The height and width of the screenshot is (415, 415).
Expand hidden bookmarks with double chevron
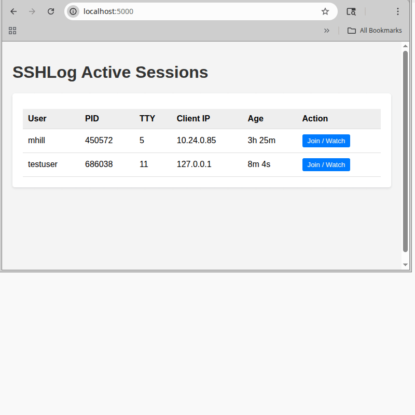coord(327,31)
